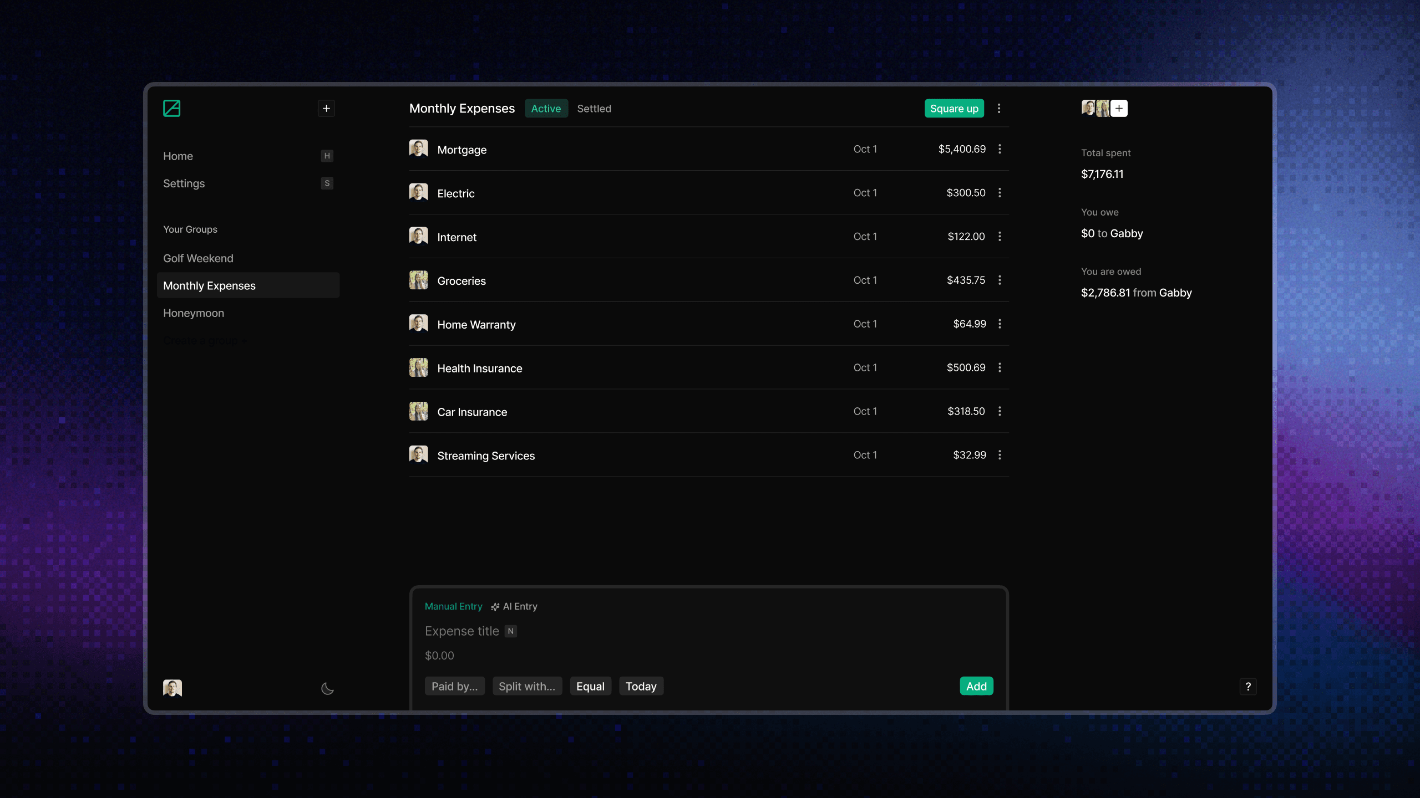Open the Paid by selector
This screenshot has width=1420, height=798.
point(454,686)
